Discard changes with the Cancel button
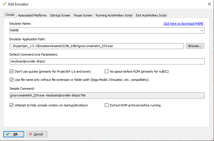Viewport: 214px width, 141px height. click(x=37, y=134)
